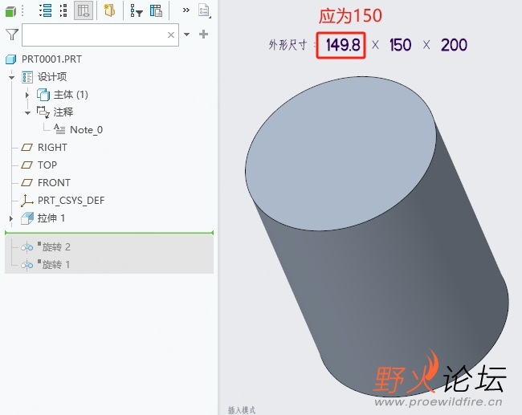Expand the 主体 (1) branch
The width and height of the screenshot is (522, 415).
click(27, 95)
